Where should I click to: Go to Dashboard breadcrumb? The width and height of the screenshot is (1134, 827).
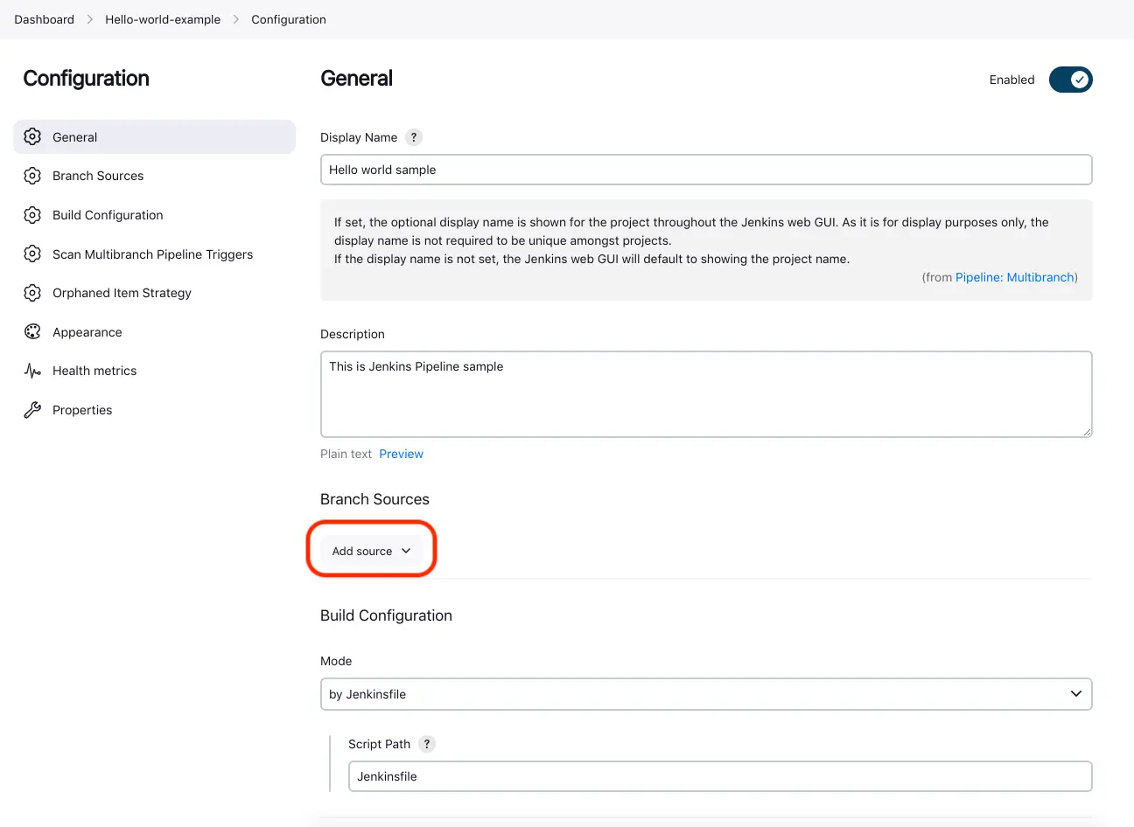click(44, 19)
